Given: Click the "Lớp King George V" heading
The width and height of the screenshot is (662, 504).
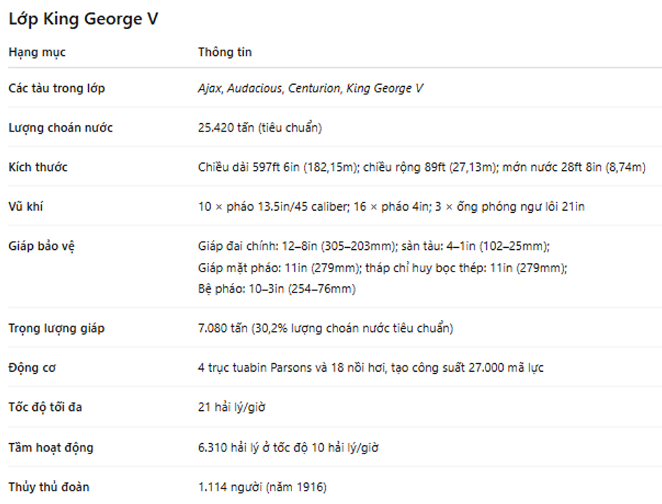Looking at the screenshot, I should pos(83,20).
